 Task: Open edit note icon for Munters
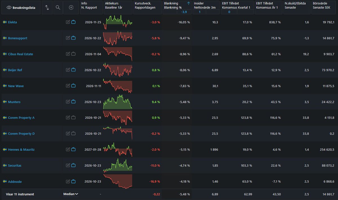click(x=68, y=102)
